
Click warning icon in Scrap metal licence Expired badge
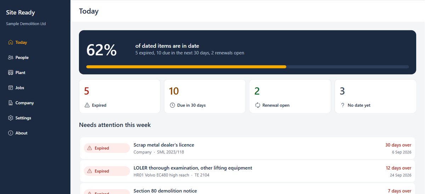point(90,148)
